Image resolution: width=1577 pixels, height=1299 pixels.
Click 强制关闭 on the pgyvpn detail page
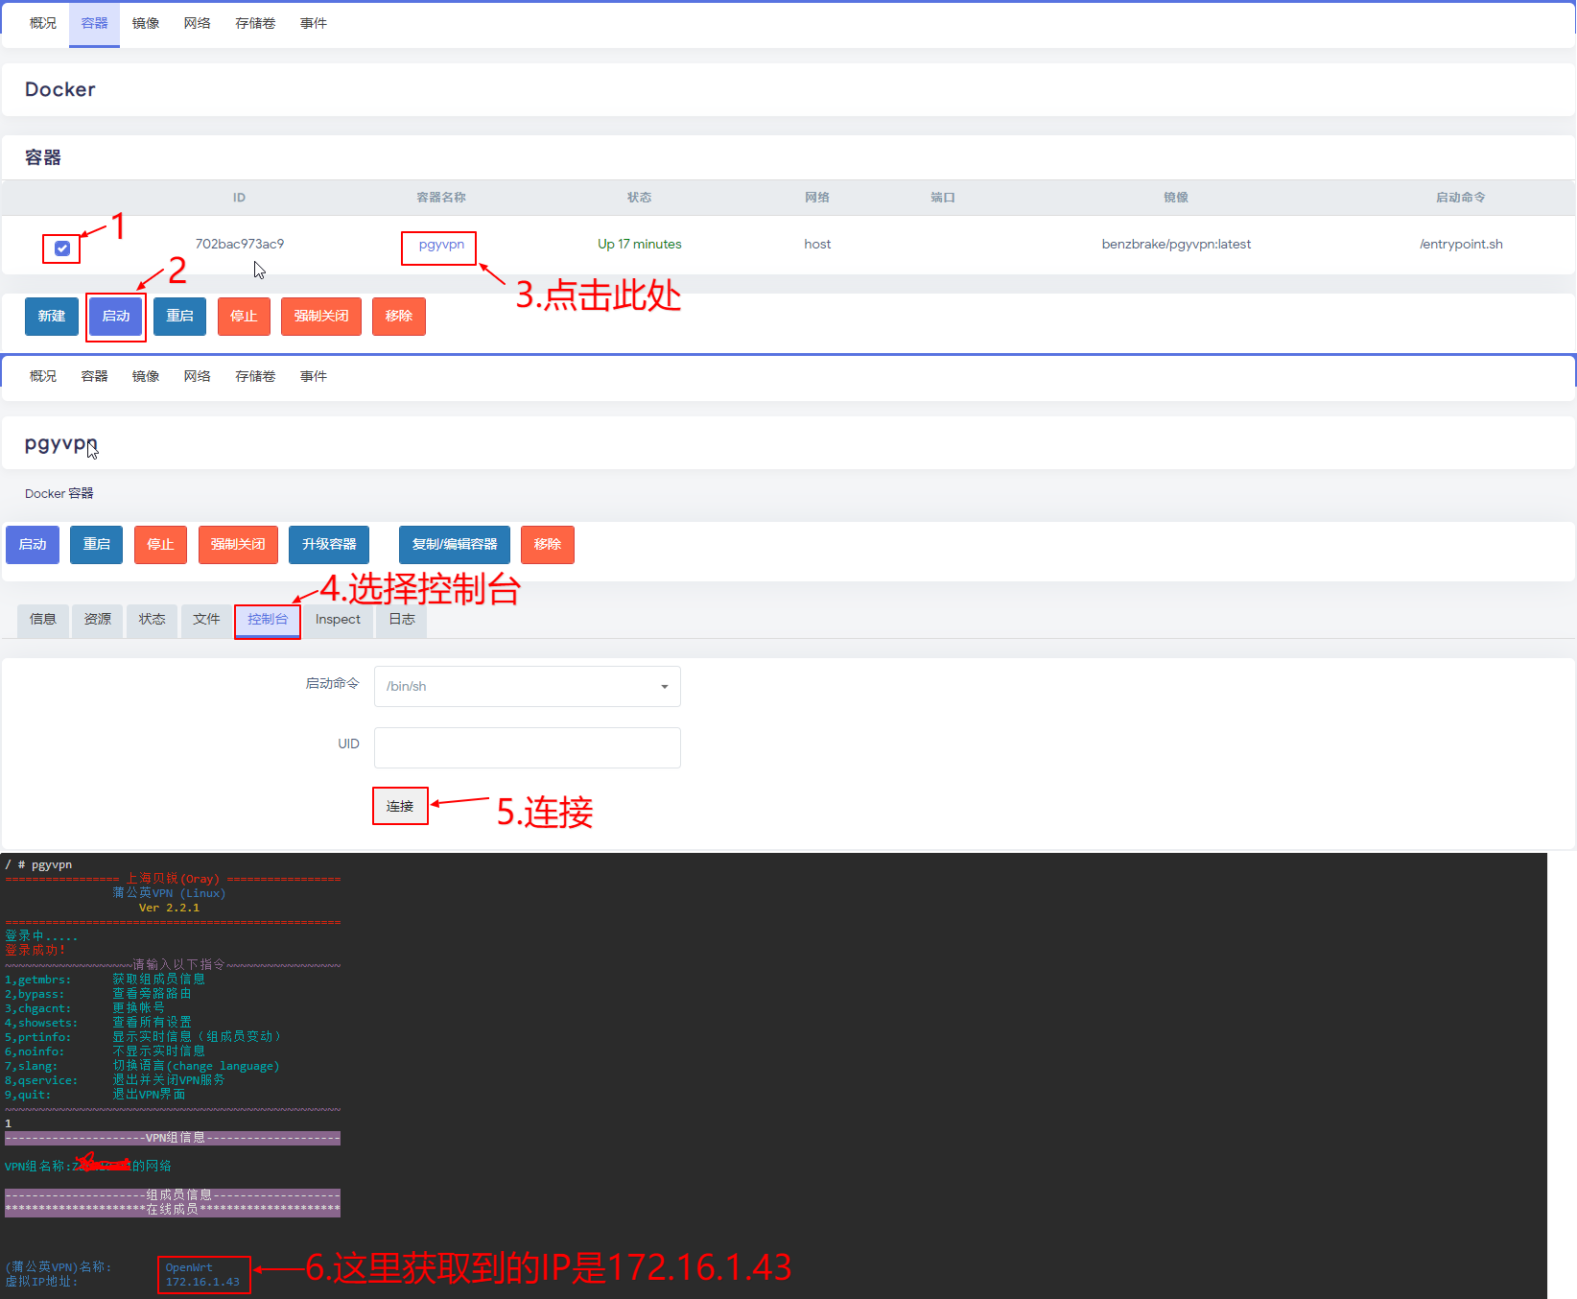pyautogui.click(x=238, y=545)
